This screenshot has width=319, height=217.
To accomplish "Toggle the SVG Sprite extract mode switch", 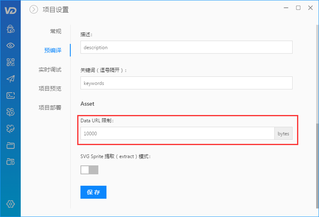I will [89, 170].
